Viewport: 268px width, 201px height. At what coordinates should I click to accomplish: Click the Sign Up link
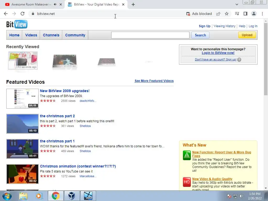click(205, 26)
